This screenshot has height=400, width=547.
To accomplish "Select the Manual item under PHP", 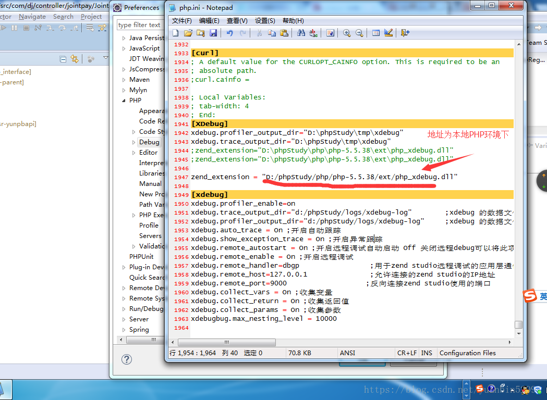I will [x=150, y=184].
